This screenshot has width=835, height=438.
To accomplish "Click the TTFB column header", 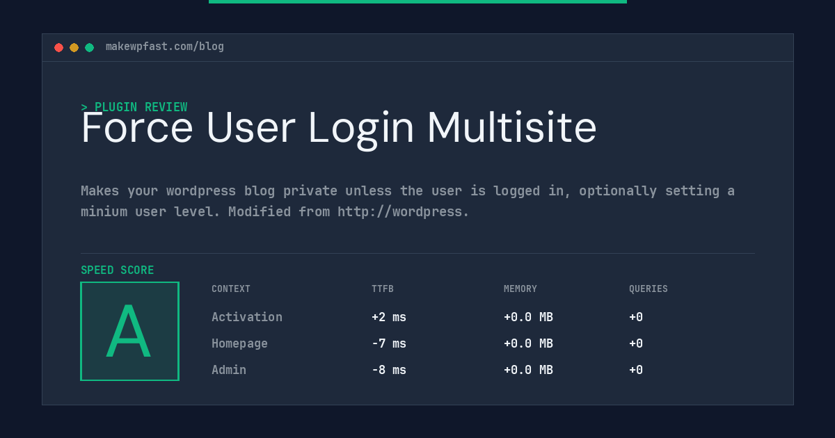I will point(383,289).
